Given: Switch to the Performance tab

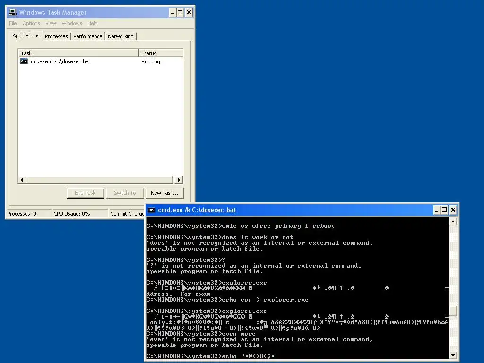Looking at the screenshot, I should point(87,36).
